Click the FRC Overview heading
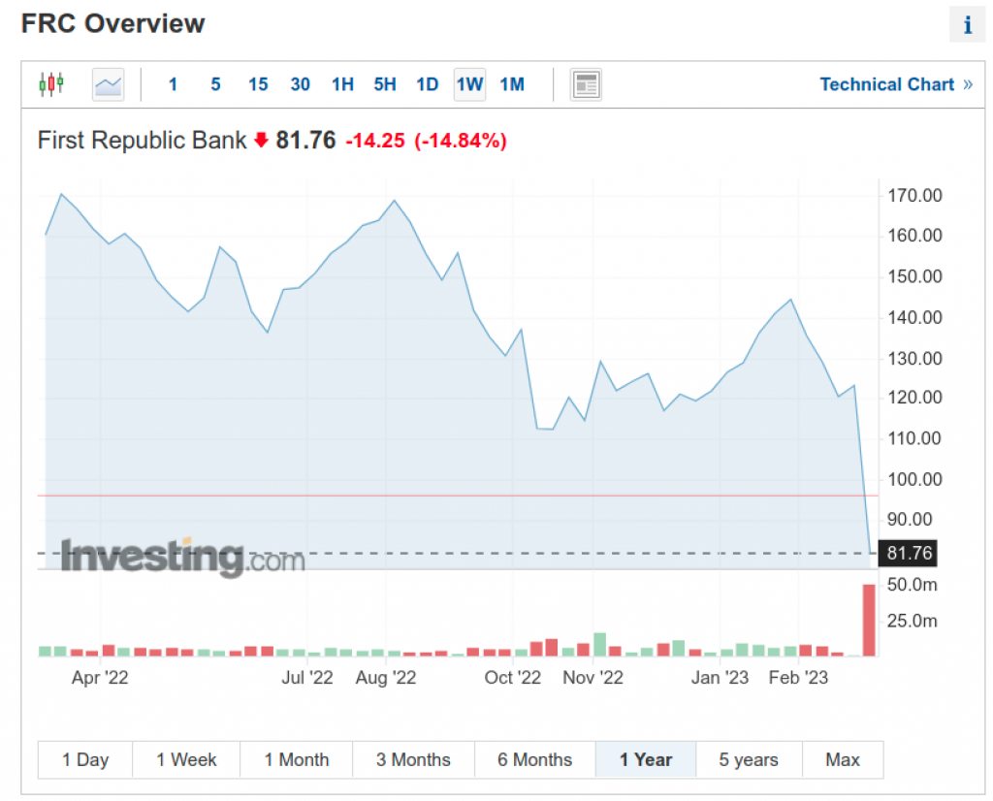993x801 pixels. 112,23
